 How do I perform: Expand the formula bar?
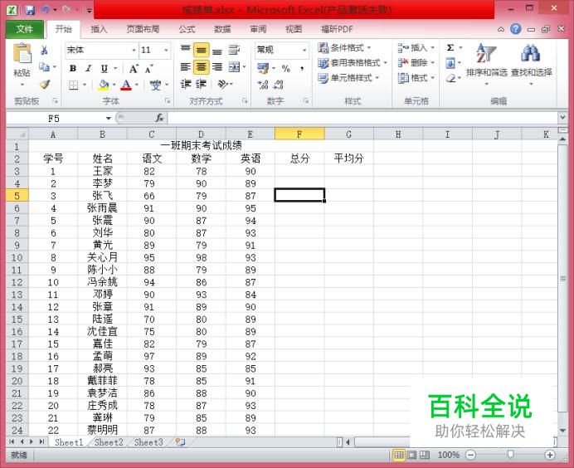tap(562, 118)
